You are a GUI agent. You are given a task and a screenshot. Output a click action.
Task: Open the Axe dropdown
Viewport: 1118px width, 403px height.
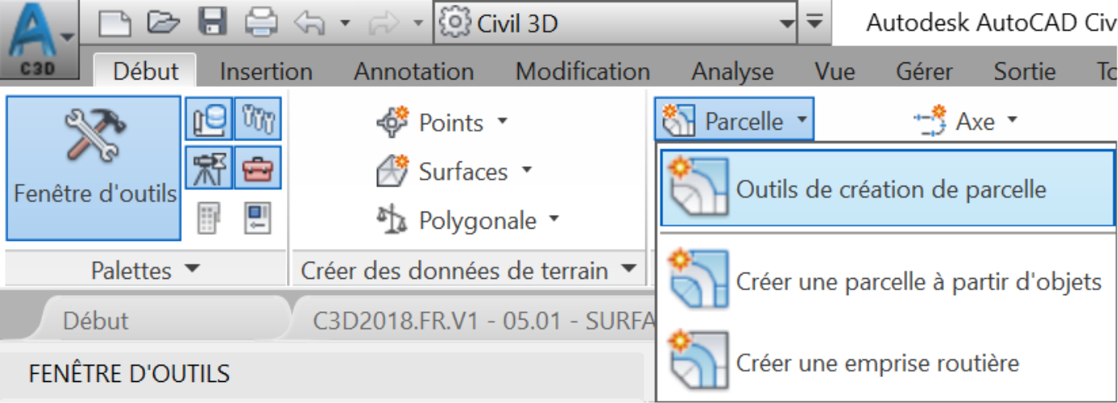(965, 122)
